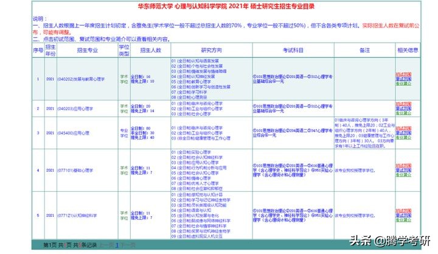Select major (0771Z1)认知神经科学
This screenshot has width=438, height=254.
77,216
